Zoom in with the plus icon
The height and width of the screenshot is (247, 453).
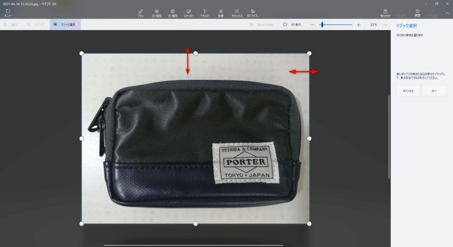pyautogui.click(x=358, y=25)
